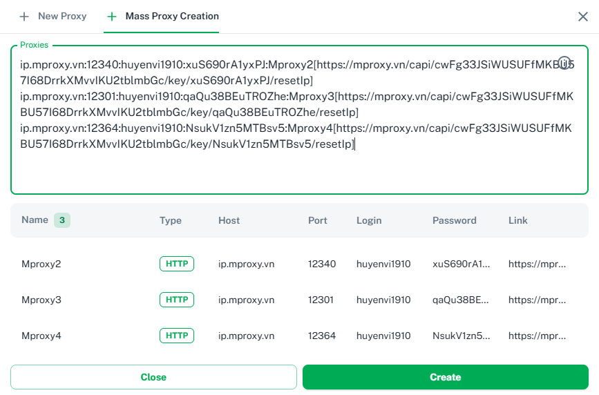Select the Mass Proxy Creation tab
This screenshot has width=599, height=395.
tap(172, 16)
